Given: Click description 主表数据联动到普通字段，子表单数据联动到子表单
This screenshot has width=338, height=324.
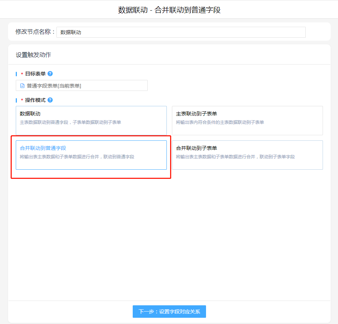Looking at the screenshot, I should click(70, 122).
